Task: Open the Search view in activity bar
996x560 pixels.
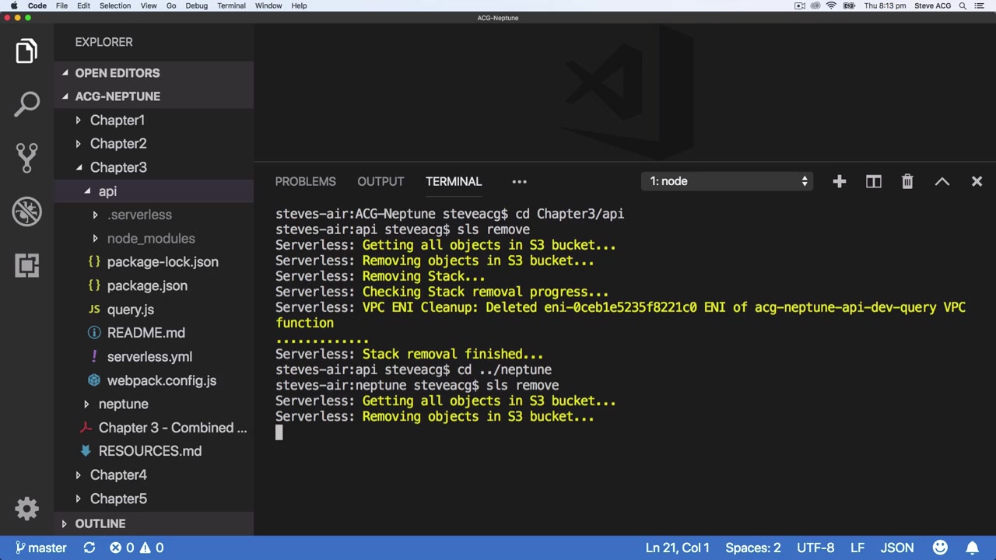Action: coord(26,104)
